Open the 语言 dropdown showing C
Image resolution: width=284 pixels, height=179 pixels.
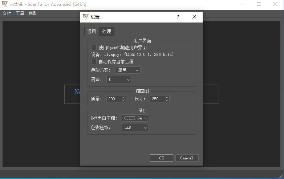pos(119,80)
